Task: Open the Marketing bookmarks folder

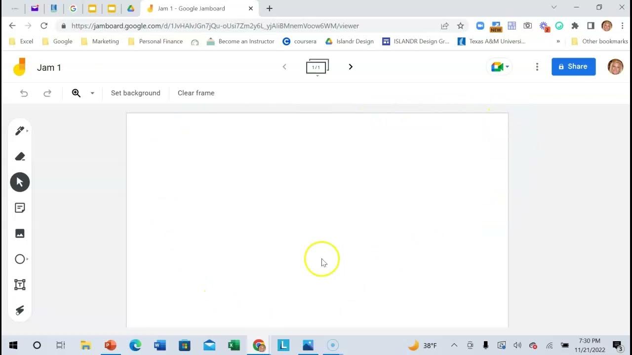Action: coord(100,41)
